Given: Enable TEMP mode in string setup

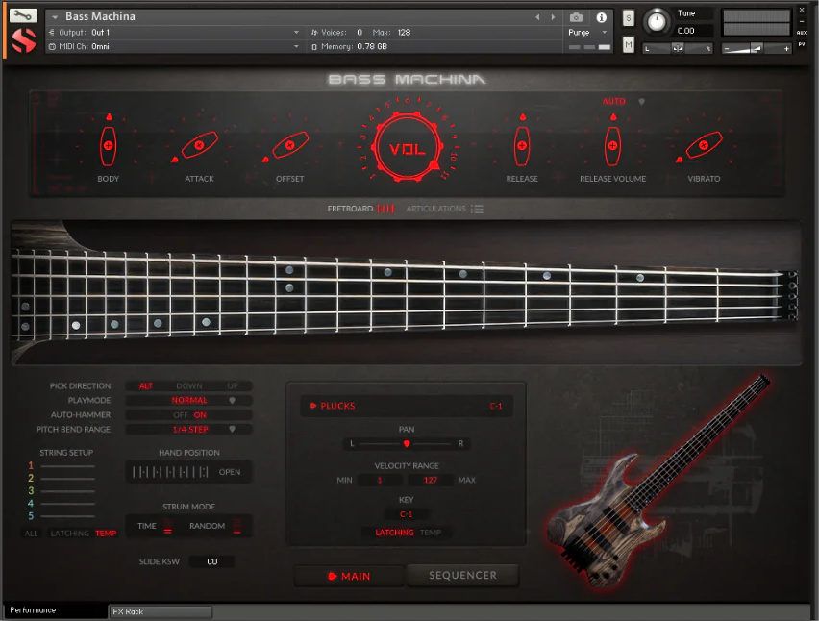Looking at the screenshot, I should pos(105,532).
